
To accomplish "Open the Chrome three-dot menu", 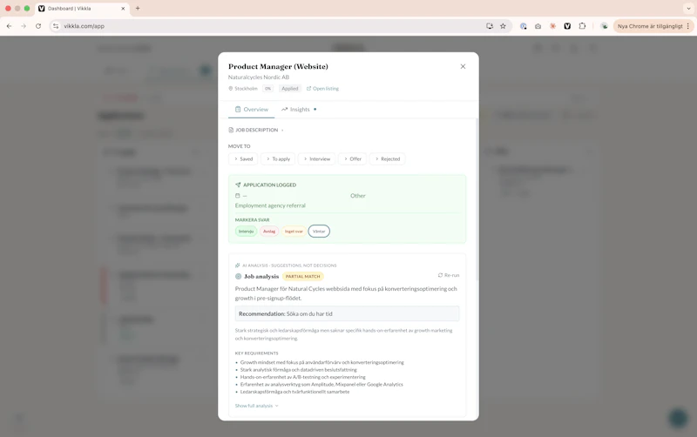I will (x=688, y=26).
